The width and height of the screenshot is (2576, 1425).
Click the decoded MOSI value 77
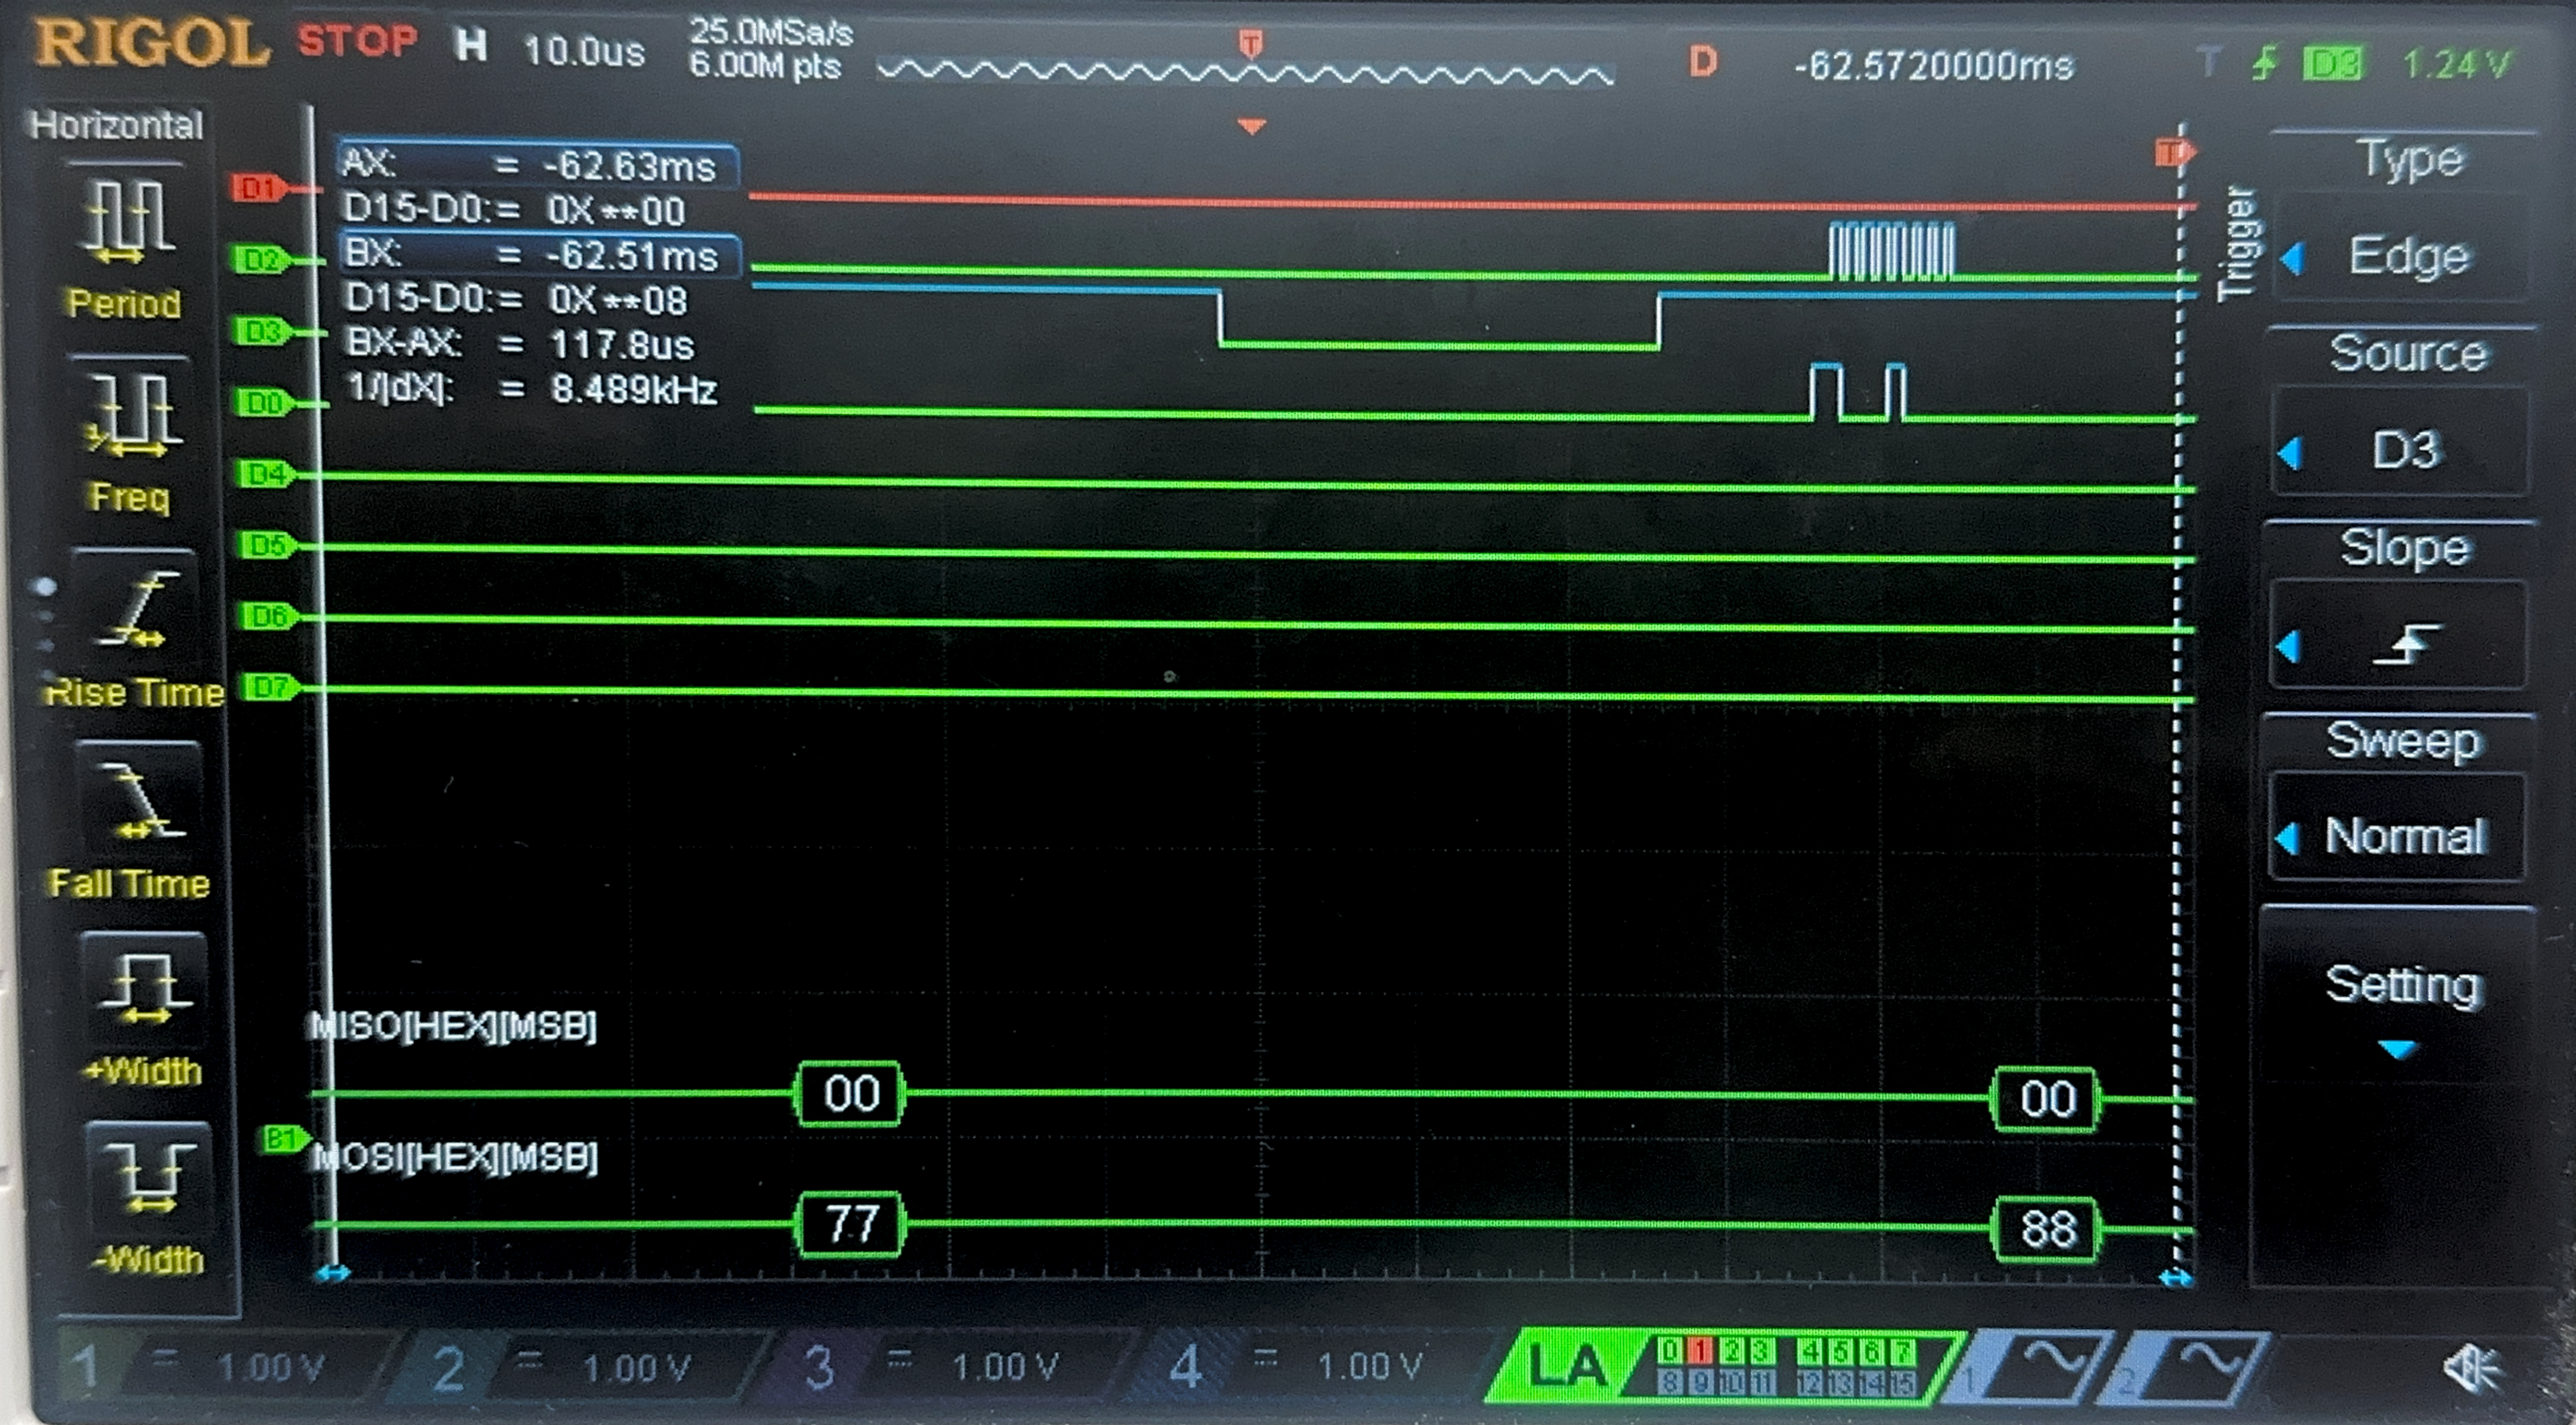[x=850, y=1224]
